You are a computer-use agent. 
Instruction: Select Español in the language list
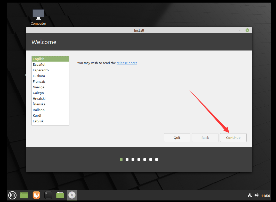(x=50, y=64)
